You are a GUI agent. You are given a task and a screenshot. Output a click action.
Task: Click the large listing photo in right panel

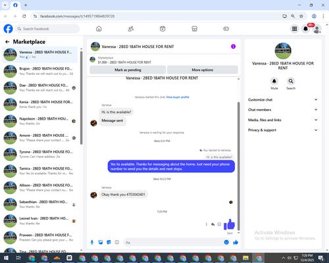coord(283,51)
